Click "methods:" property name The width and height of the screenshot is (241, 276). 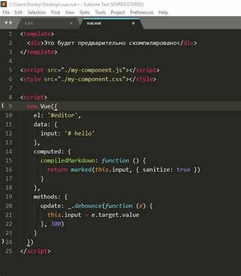point(47,197)
